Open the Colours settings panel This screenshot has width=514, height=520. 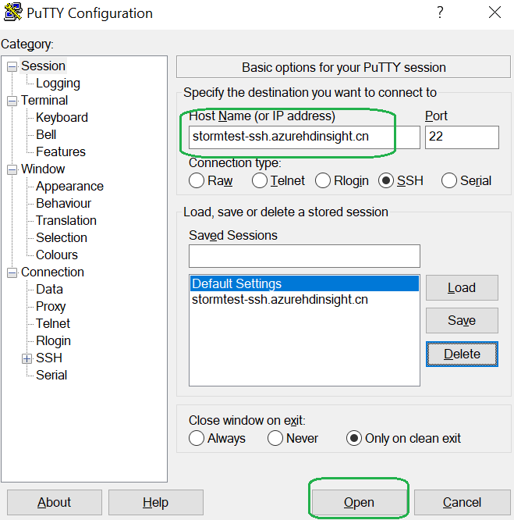[x=56, y=255]
